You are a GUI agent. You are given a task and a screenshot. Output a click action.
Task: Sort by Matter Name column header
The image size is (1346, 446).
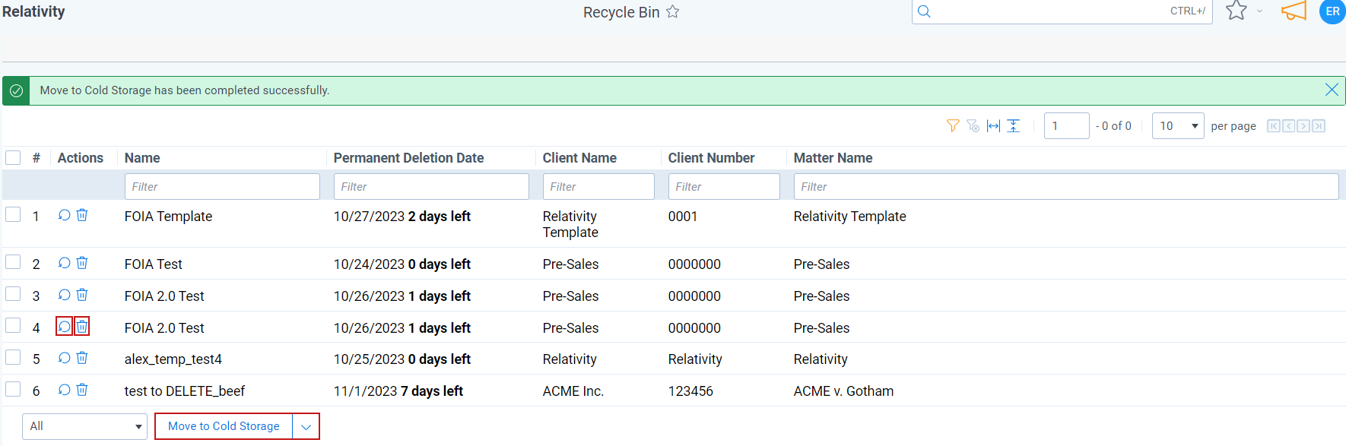point(833,158)
